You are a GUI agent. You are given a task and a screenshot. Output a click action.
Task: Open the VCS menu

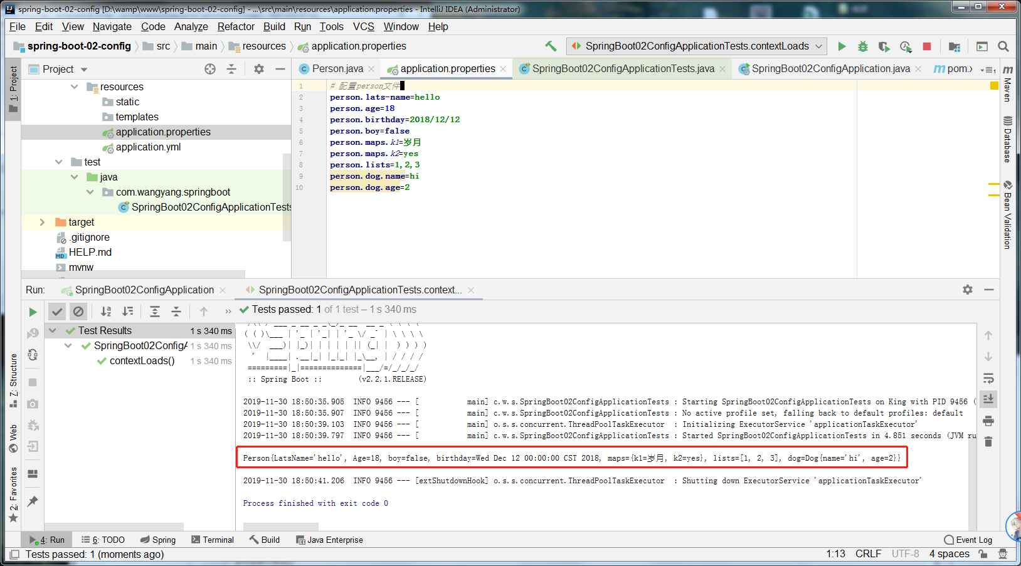pos(364,26)
